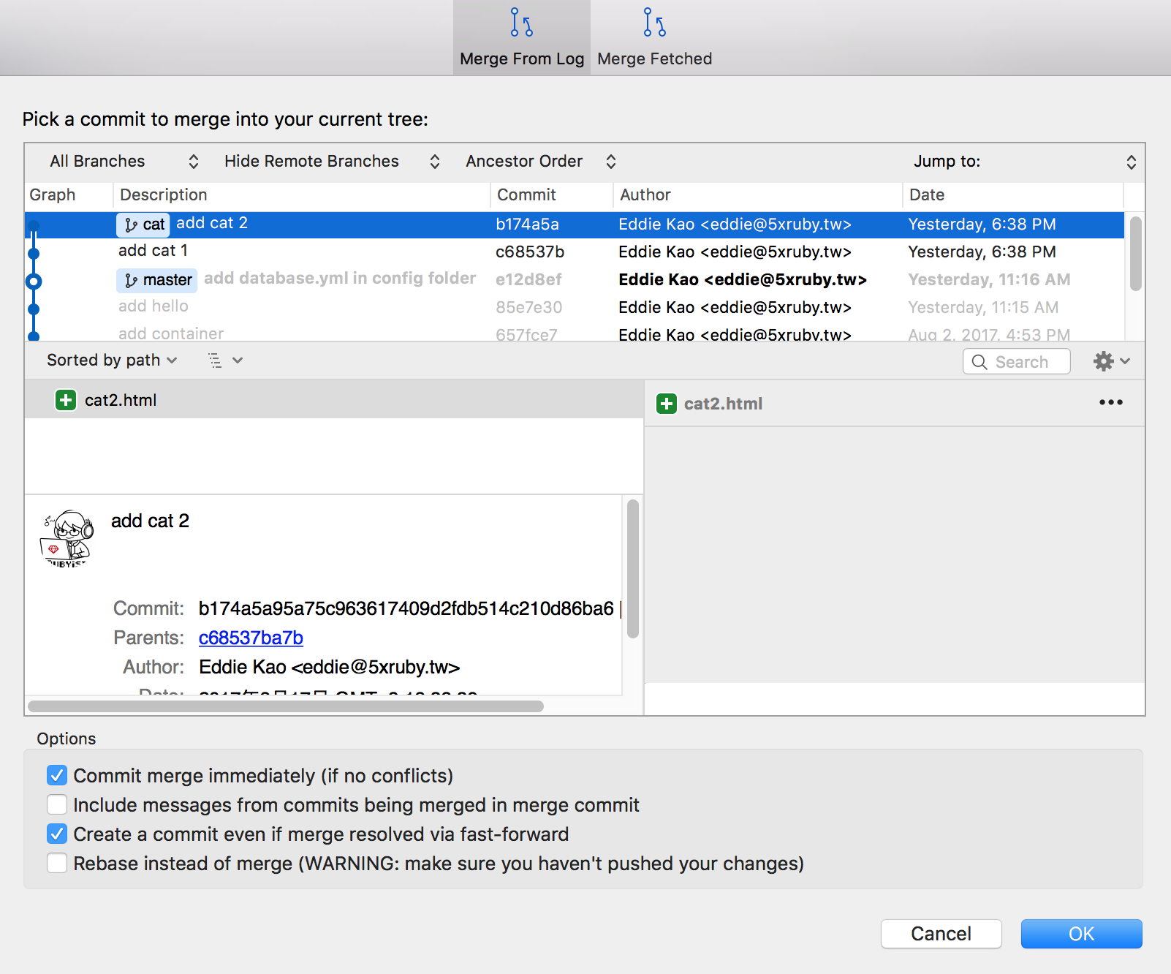The width and height of the screenshot is (1171, 974).
Task: Click the Merge Fetched icon
Action: coord(654,23)
